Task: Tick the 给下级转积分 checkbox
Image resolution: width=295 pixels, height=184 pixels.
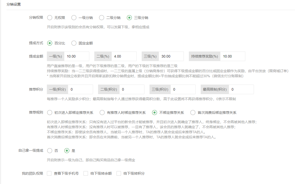Action: [x=119, y=173]
